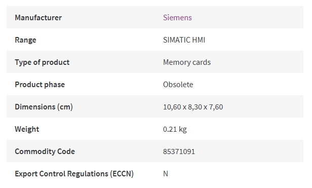Select the 10,60 x 8,30 x 7,60 value

coord(193,107)
